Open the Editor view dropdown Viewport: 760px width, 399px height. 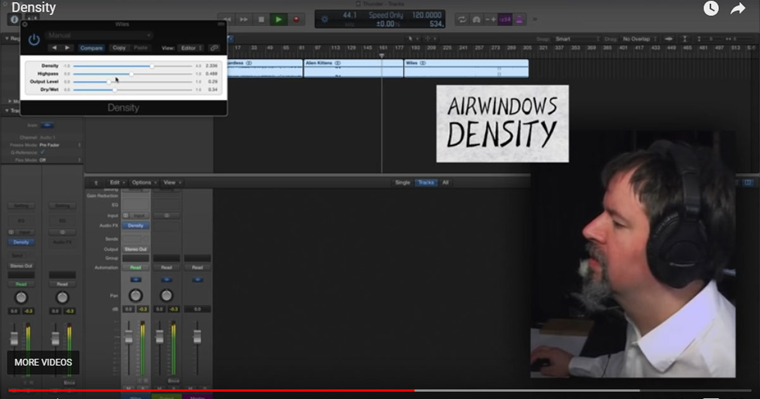click(x=191, y=47)
